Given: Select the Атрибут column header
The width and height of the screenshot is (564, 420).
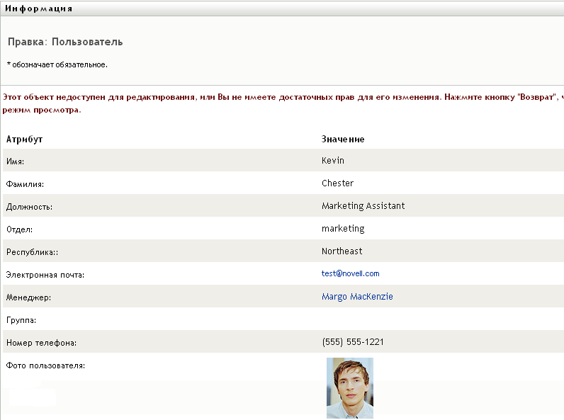Looking at the screenshot, I should click(x=25, y=140).
